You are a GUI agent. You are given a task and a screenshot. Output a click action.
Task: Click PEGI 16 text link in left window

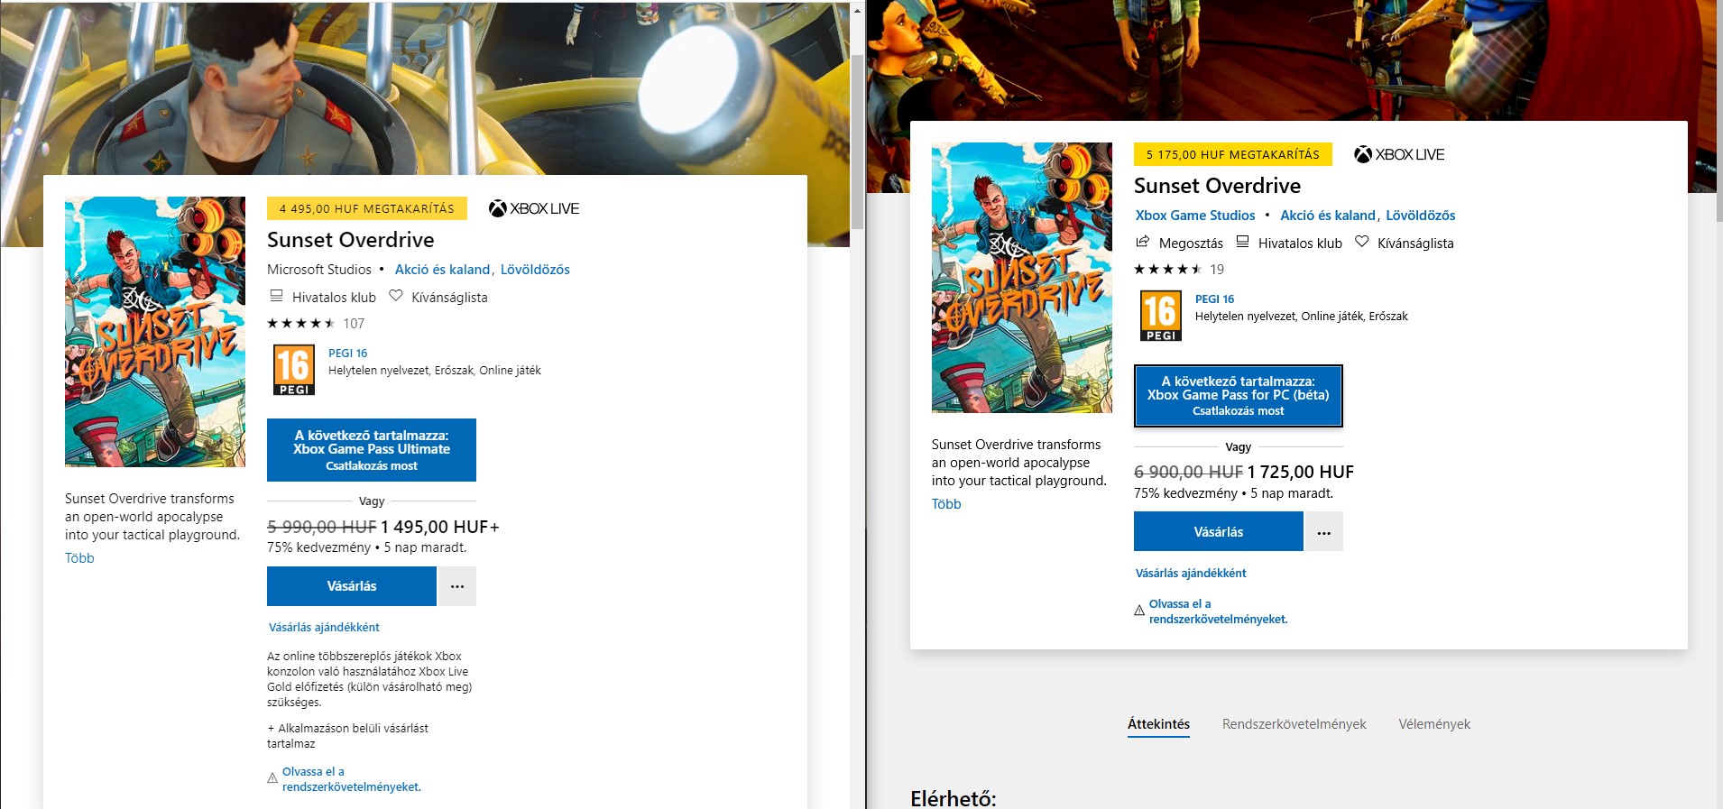347,354
